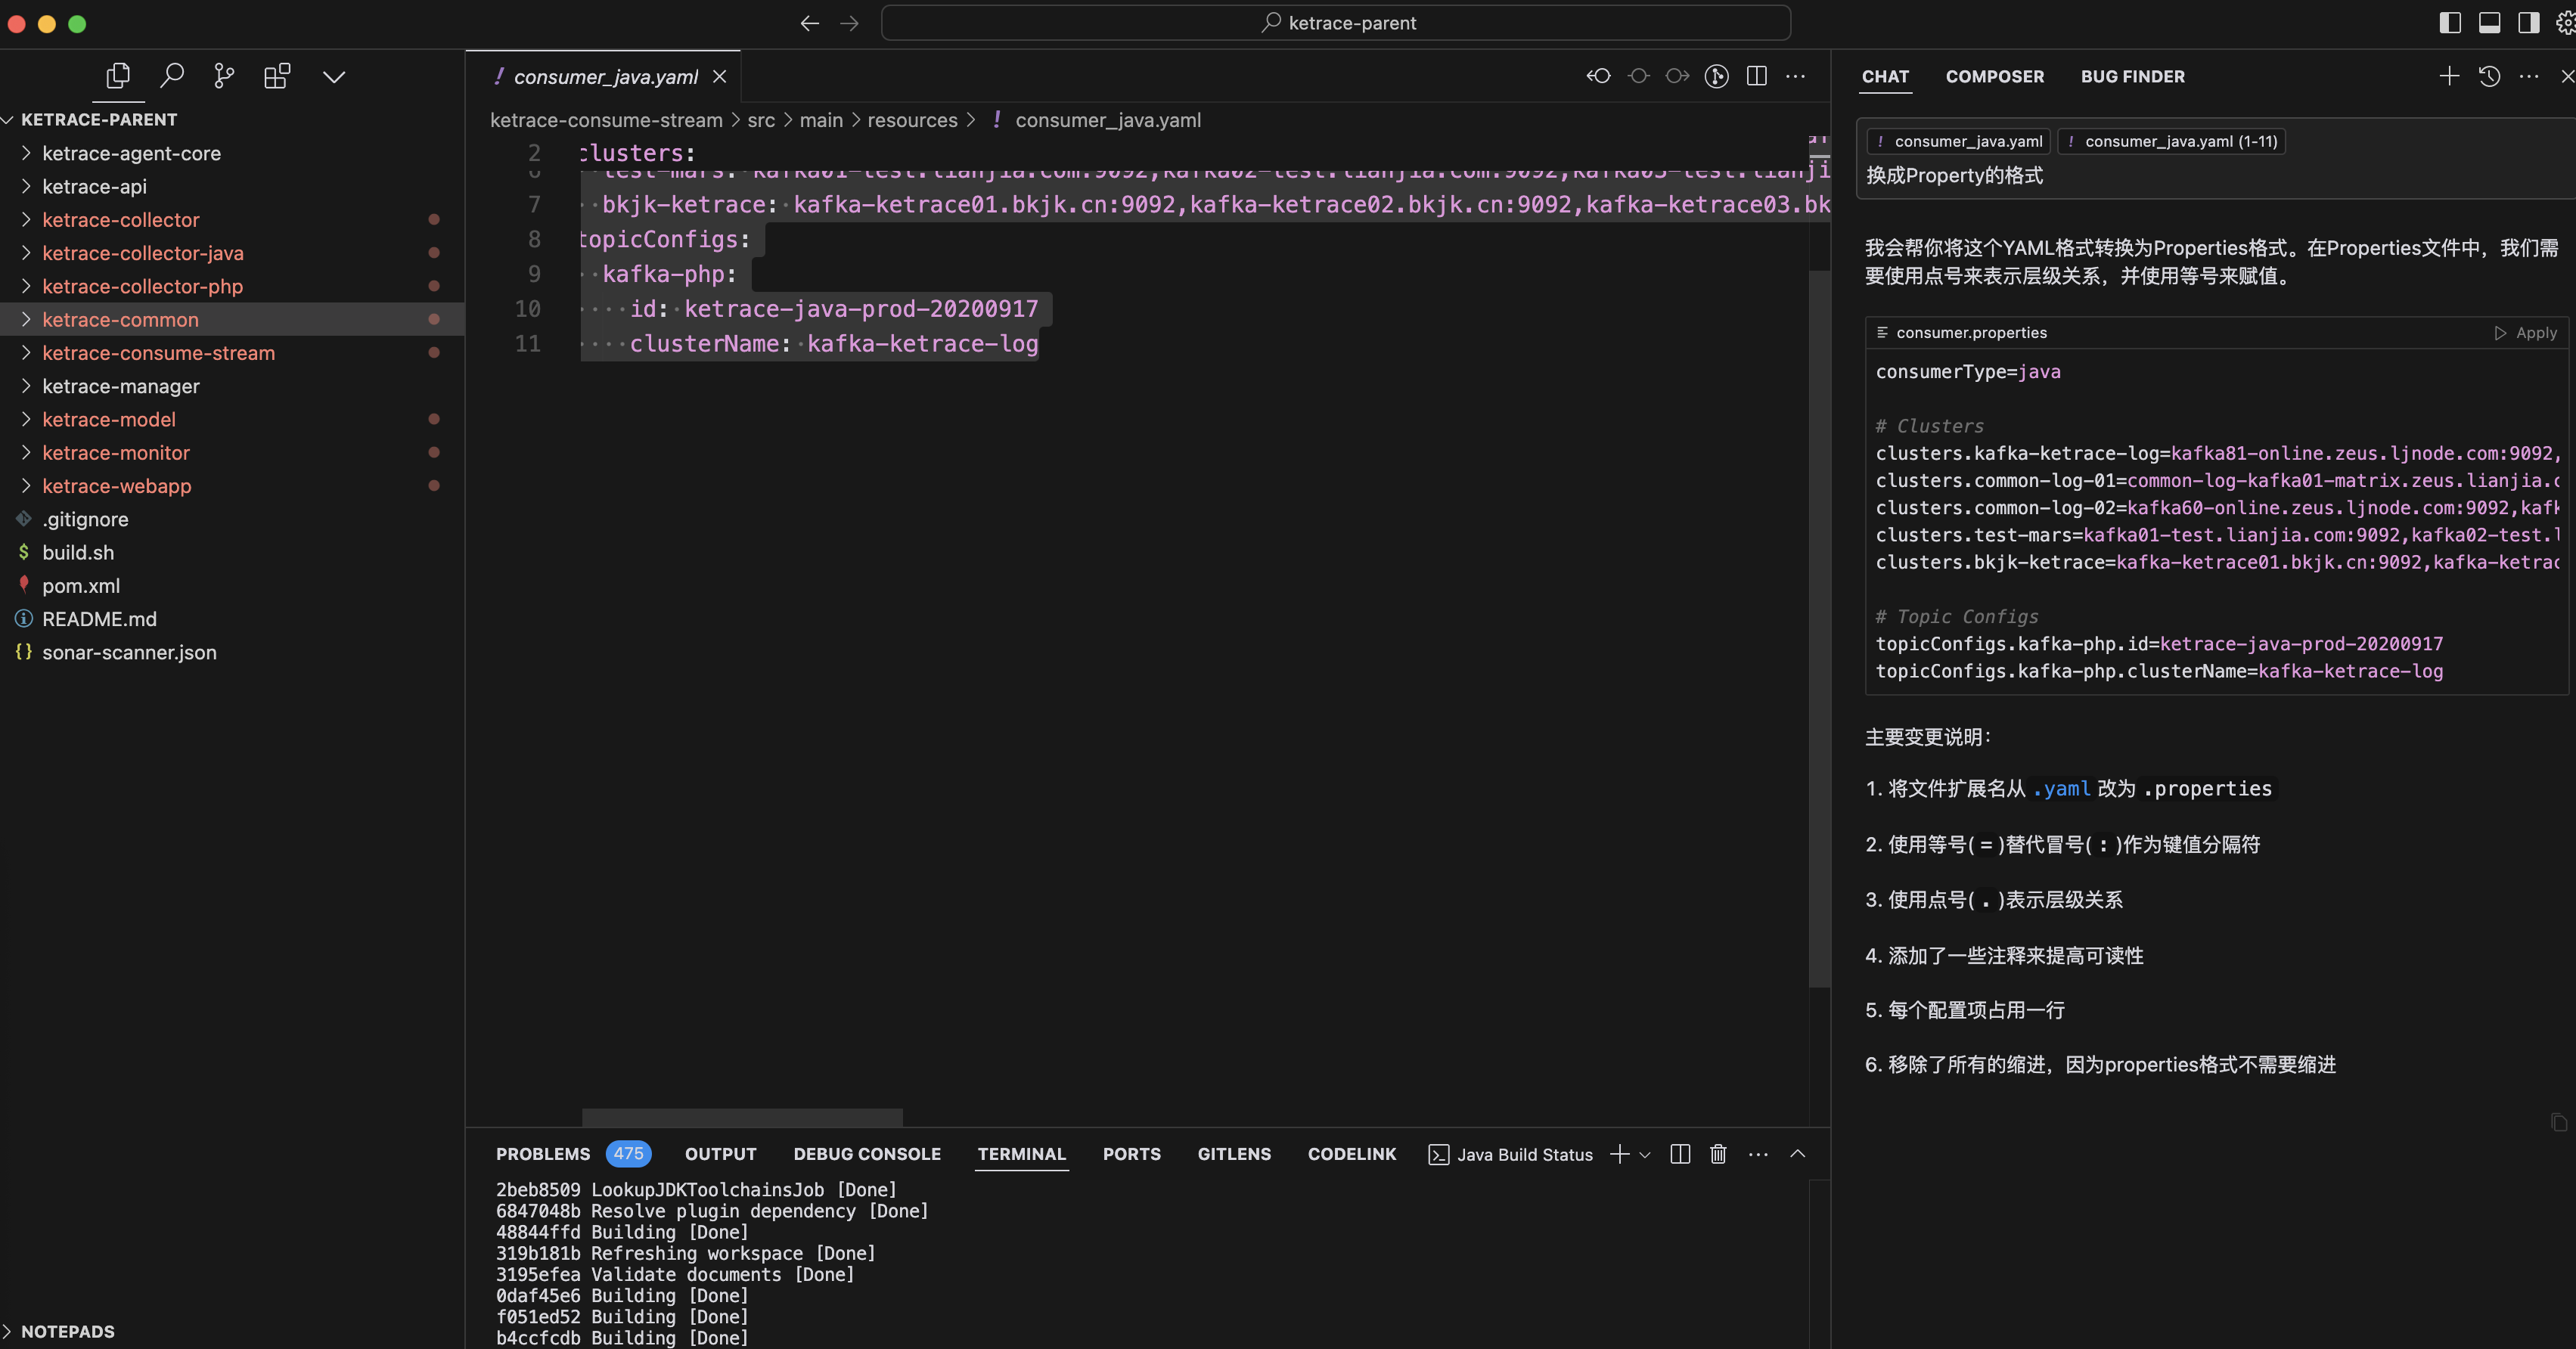Open the Extensions view icon
Screen dimensions: 2576x1349
[277, 76]
